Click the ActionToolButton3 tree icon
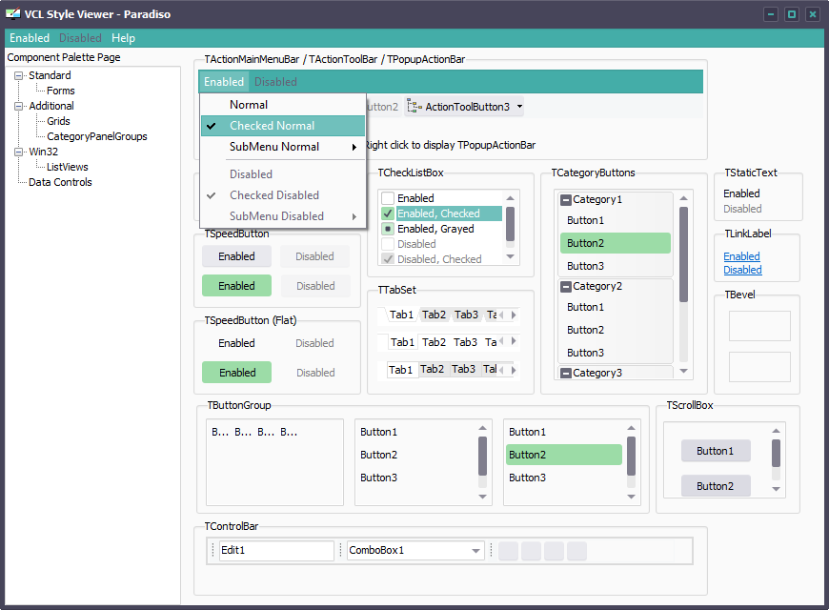 pos(414,107)
